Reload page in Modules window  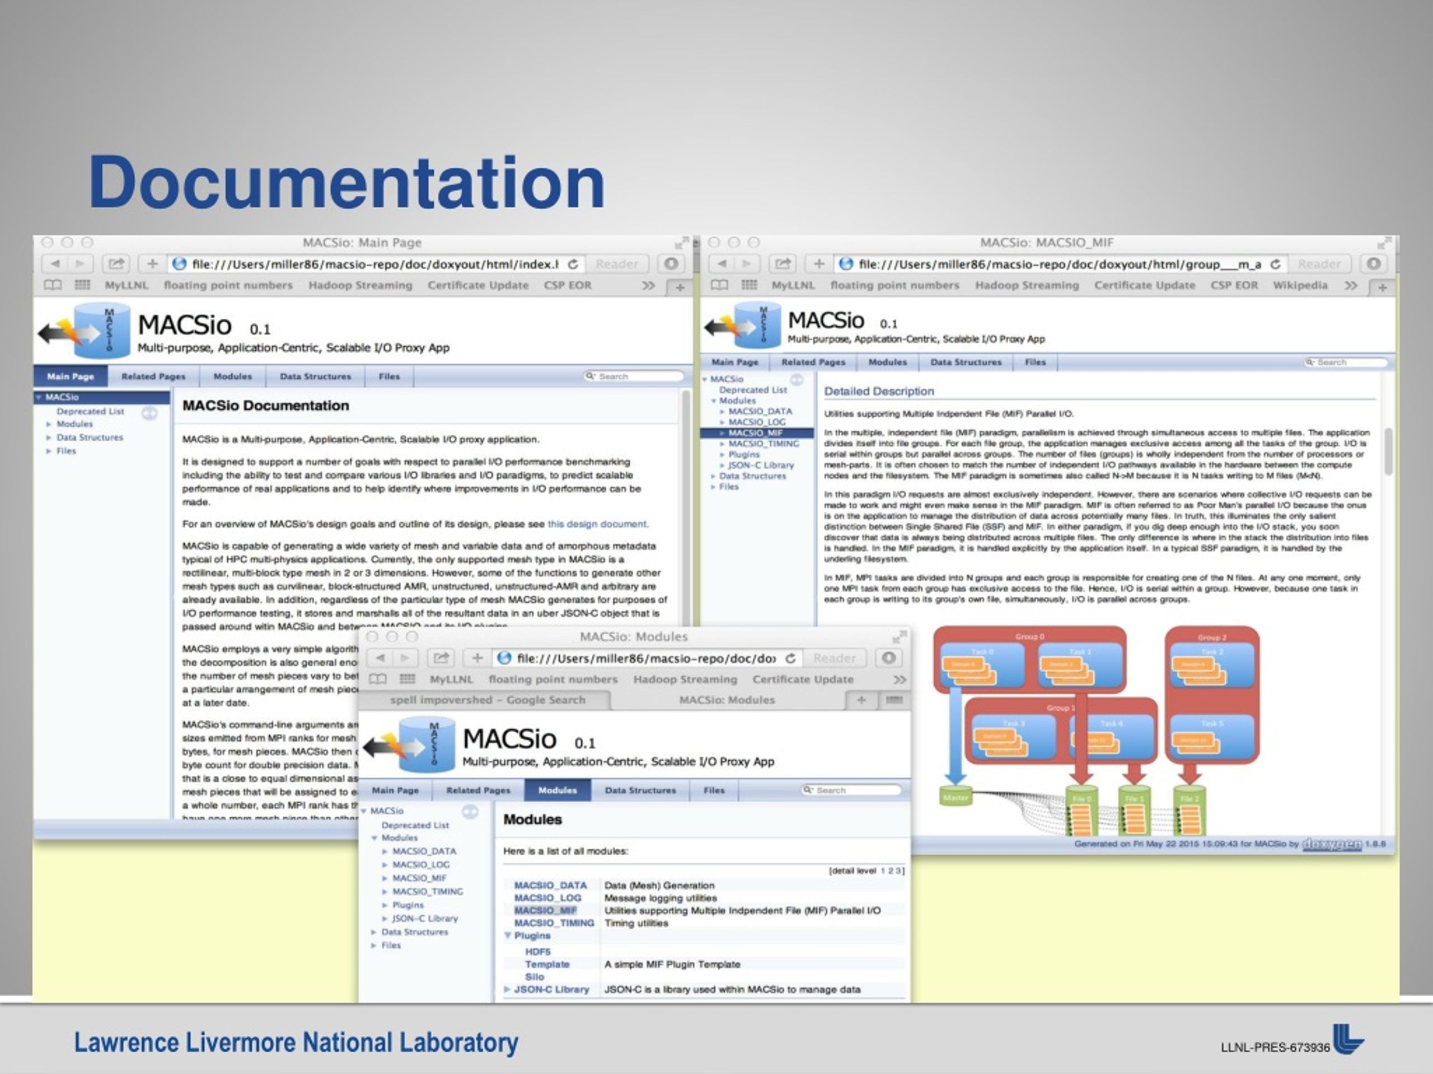pos(790,658)
